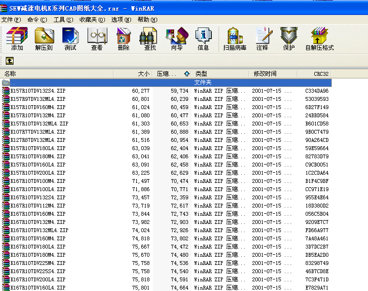The image size is (368, 291).
Task: Select file K157R107DV160M4.ZIP
Action: click(x=38, y=107)
